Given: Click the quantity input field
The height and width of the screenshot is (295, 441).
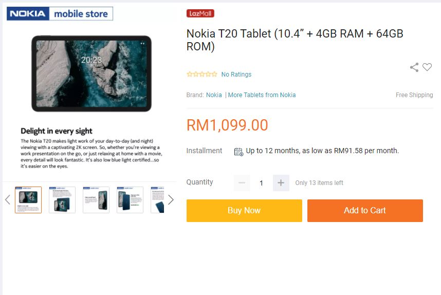Looking at the screenshot, I should (x=261, y=183).
